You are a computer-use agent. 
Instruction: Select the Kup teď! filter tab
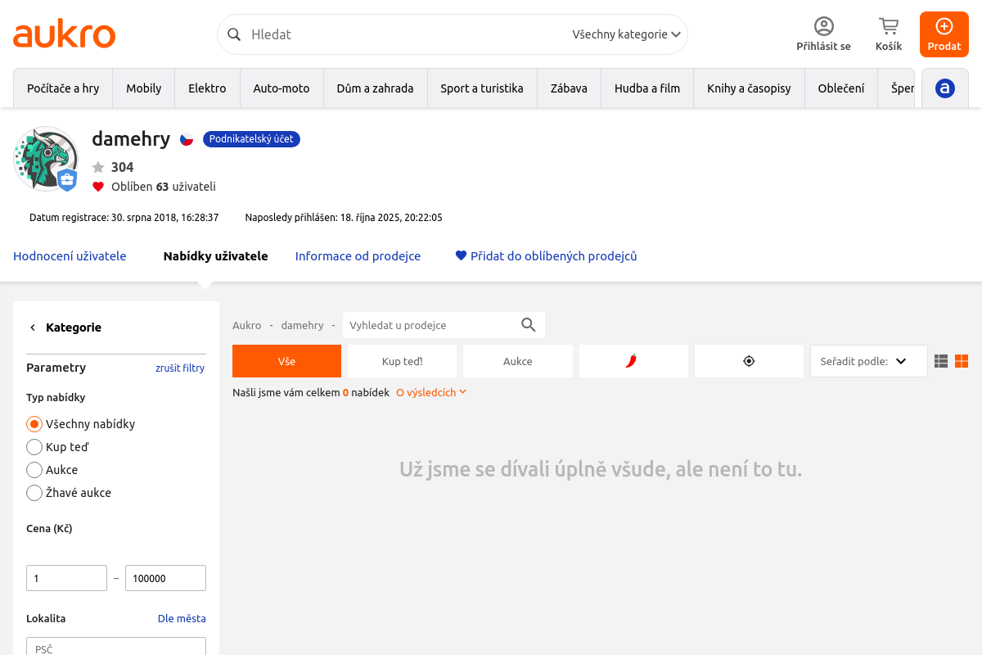[x=403, y=361]
